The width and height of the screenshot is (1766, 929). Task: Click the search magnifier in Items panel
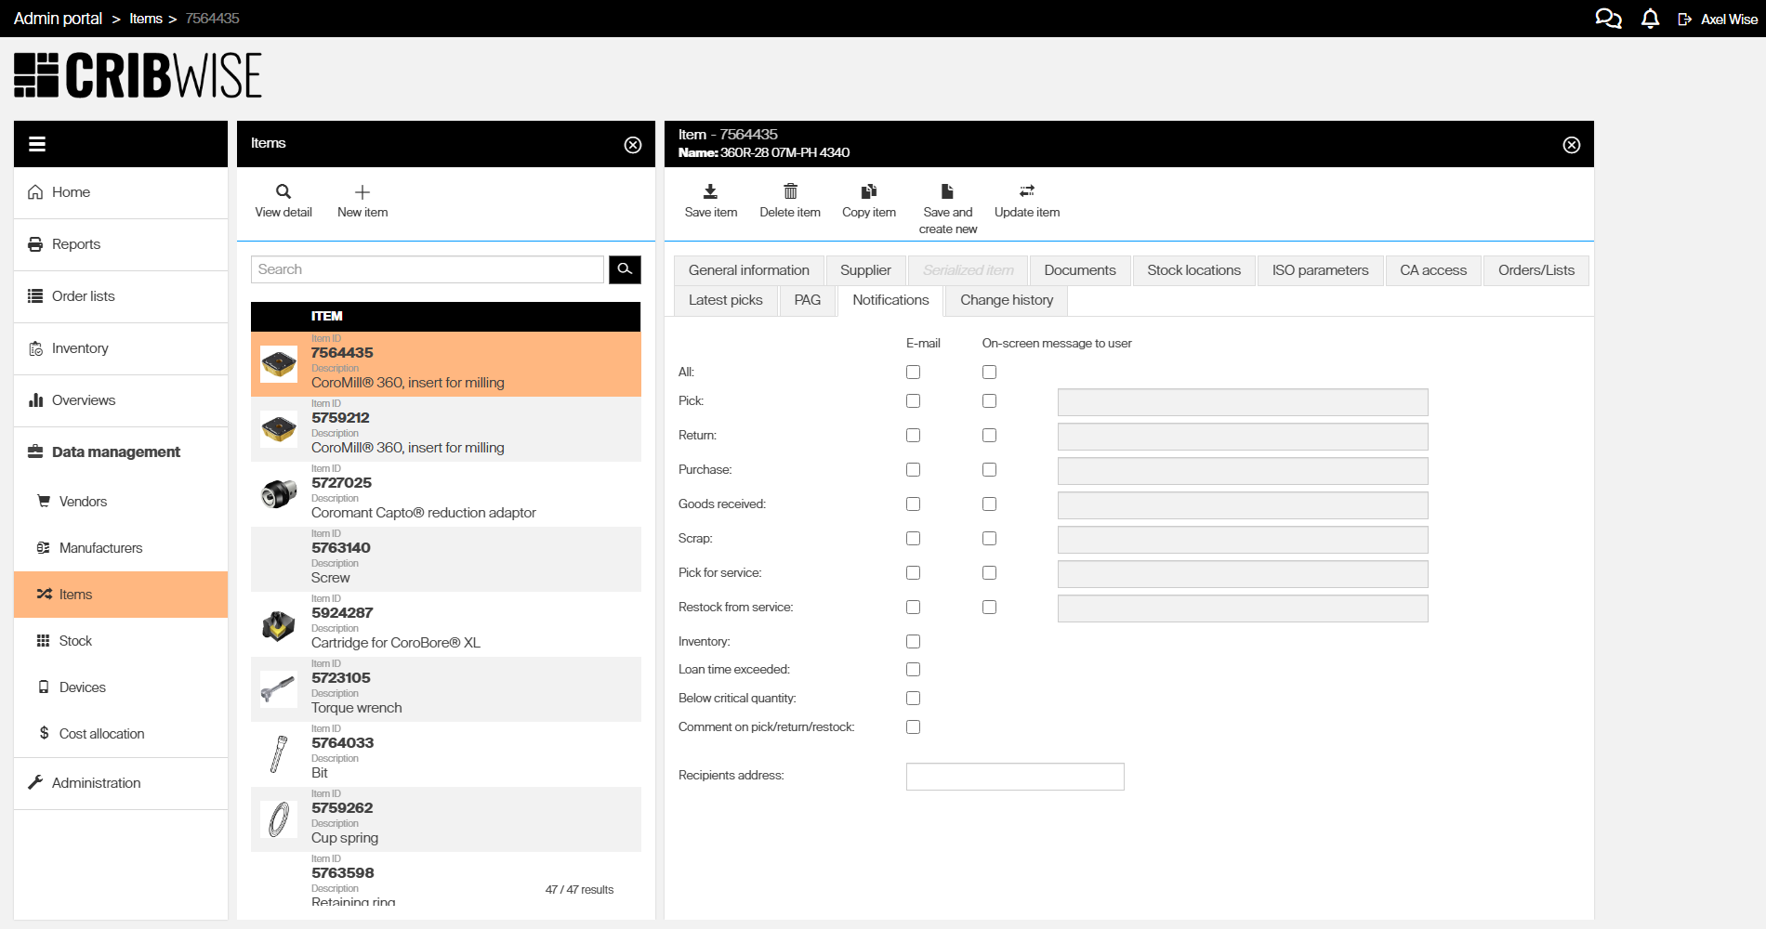point(625,269)
